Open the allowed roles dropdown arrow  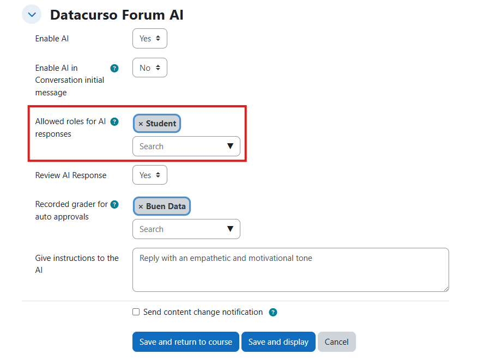230,146
